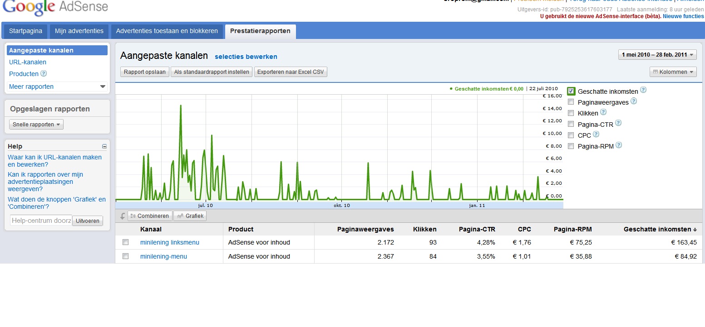Open help link about Grafiek en Combineren
705x327 pixels.
point(57,203)
